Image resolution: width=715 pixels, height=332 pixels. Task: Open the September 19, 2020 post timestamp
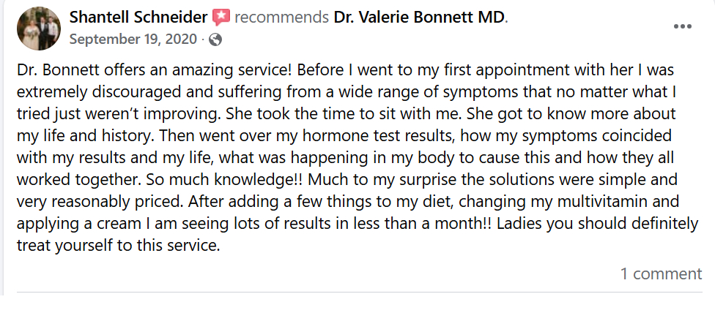(x=133, y=39)
